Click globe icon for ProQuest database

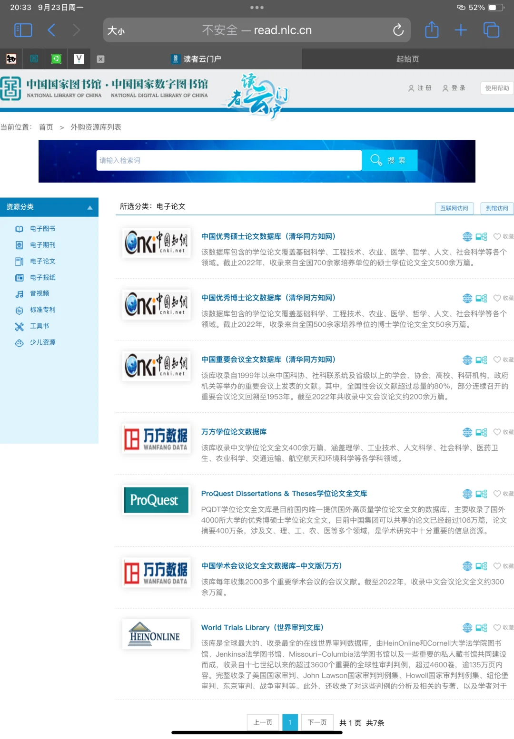click(467, 494)
